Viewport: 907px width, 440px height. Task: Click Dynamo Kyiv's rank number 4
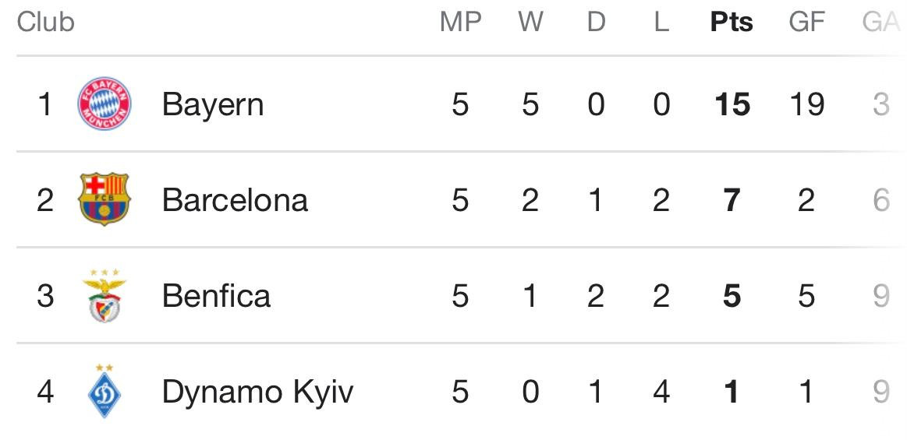coord(45,391)
